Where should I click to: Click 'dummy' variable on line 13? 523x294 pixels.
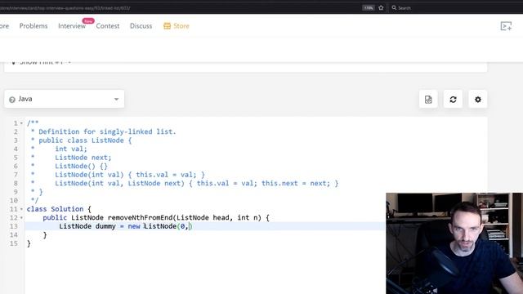pos(105,226)
